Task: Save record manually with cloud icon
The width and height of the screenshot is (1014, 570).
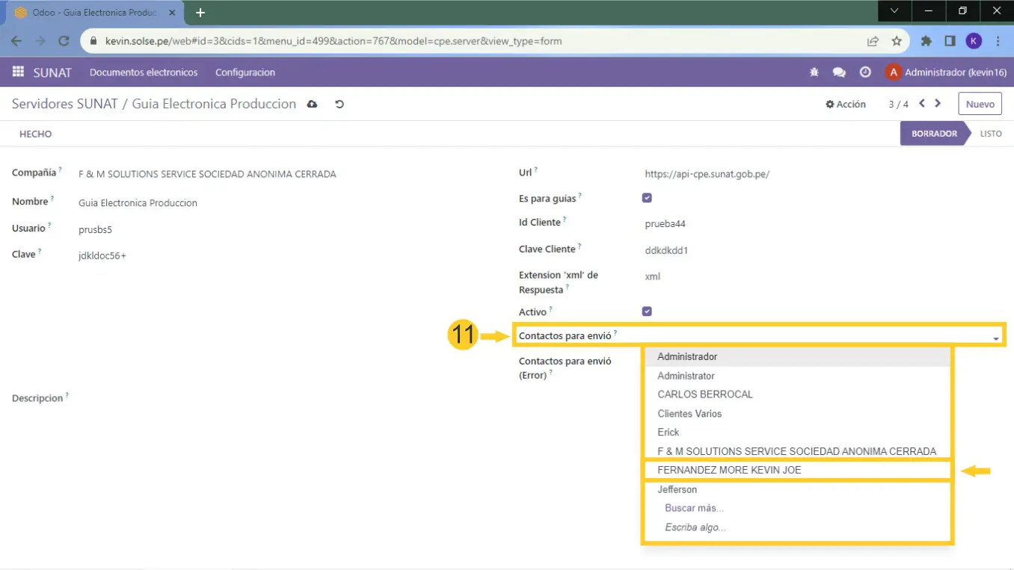Action: pyautogui.click(x=313, y=105)
